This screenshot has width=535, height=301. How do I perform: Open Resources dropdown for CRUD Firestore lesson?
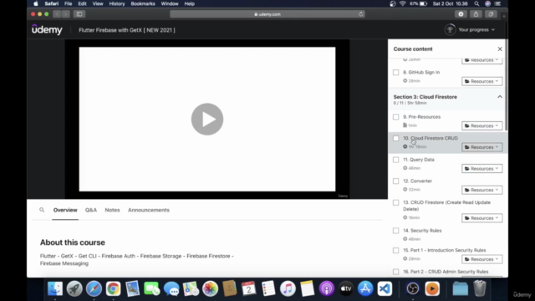click(x=482, y=218)
